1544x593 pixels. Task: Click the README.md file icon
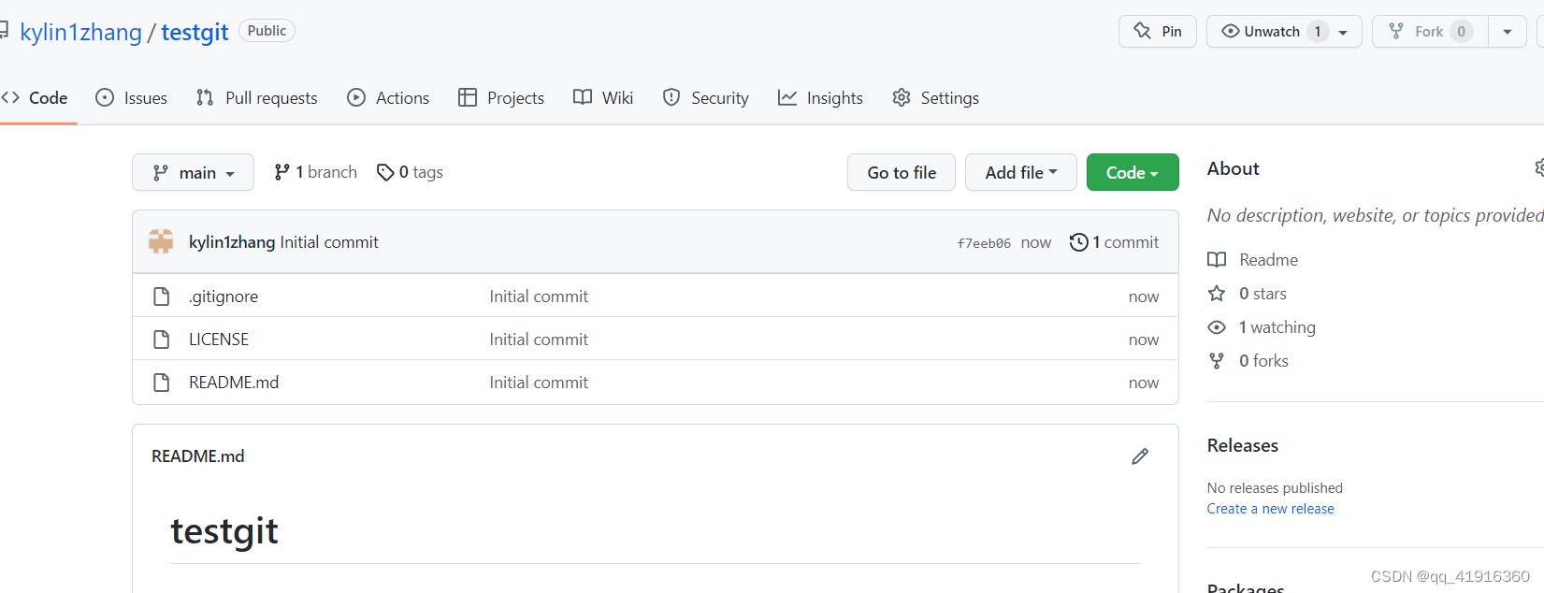pyautogui.click(x=162, y=383)
